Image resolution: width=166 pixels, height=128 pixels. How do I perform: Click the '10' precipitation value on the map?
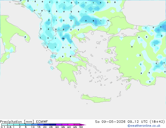click(63, 39)
